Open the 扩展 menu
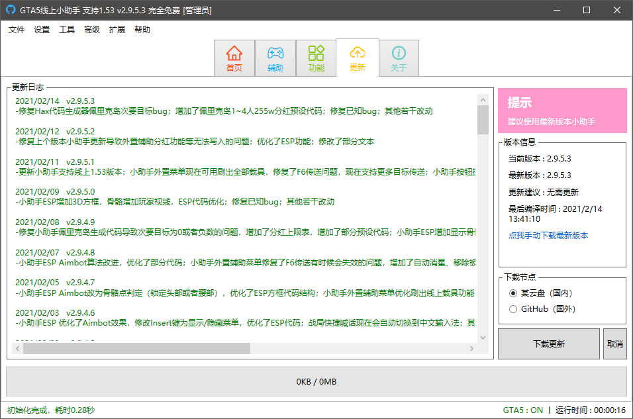 (x=117, y=30)
